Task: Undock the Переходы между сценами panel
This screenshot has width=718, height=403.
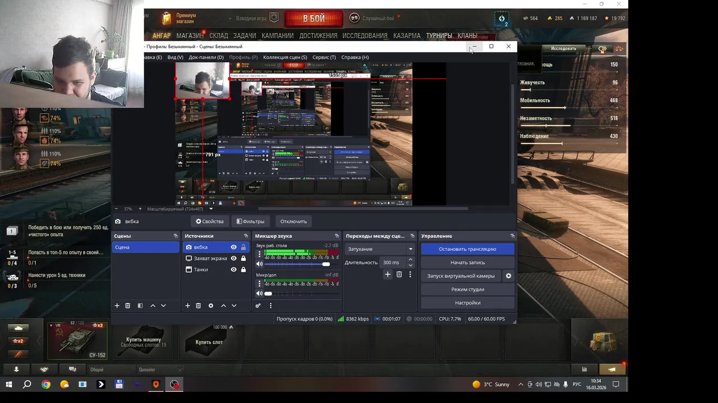Action: point(412,236)
